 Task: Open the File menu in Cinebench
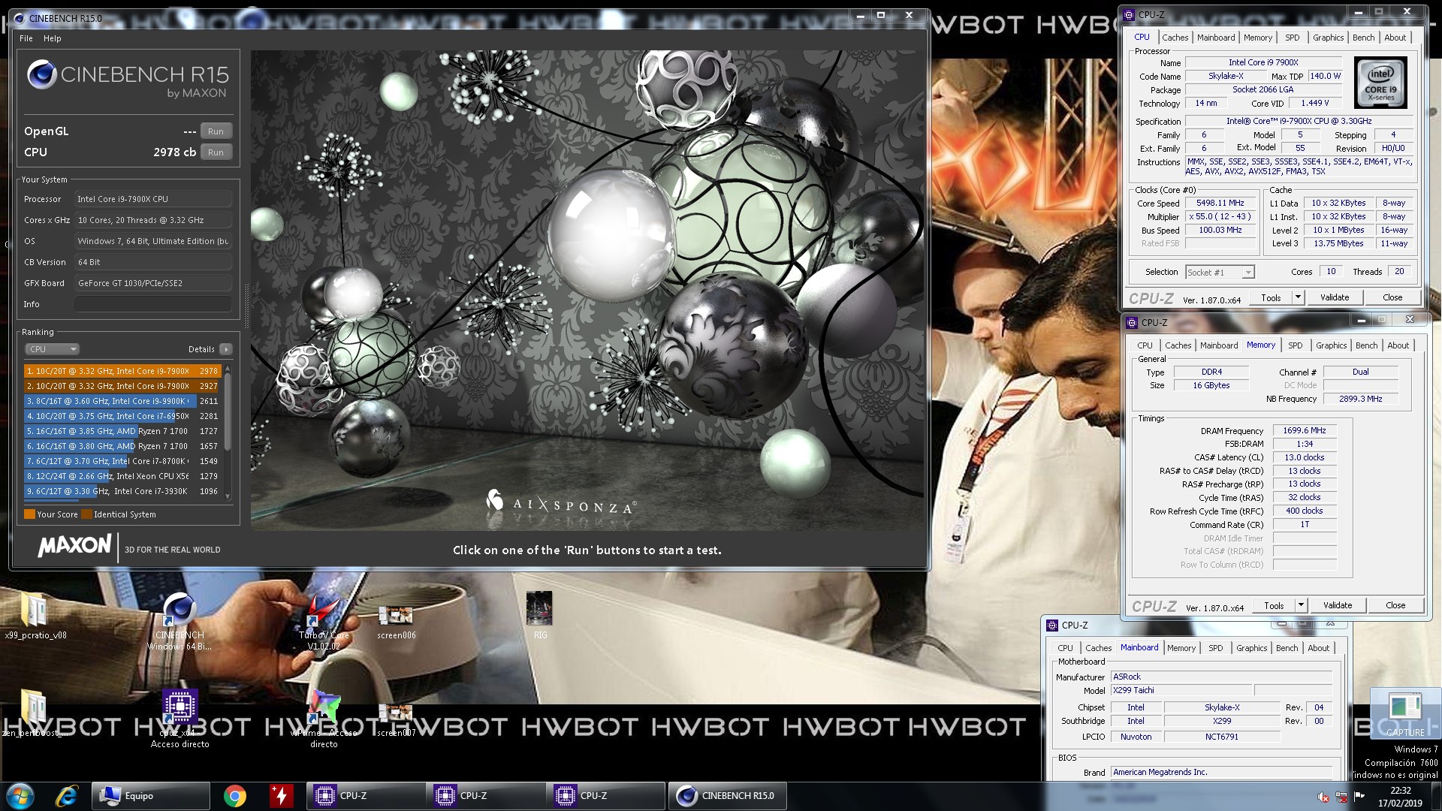26,38
